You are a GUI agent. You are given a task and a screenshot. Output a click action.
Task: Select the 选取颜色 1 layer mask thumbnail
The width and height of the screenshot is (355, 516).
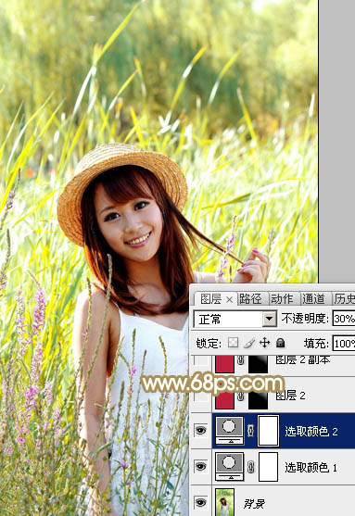(268, 466)
